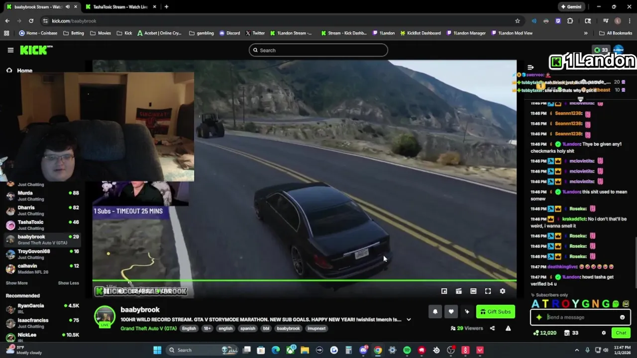This screenshot has width=637, height=358.
Task: Open a new browser tab
Action: point(166,7)
